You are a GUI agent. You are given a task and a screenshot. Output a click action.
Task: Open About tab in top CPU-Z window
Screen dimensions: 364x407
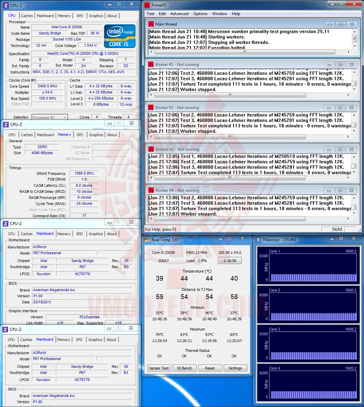click(x=112, y=16)
